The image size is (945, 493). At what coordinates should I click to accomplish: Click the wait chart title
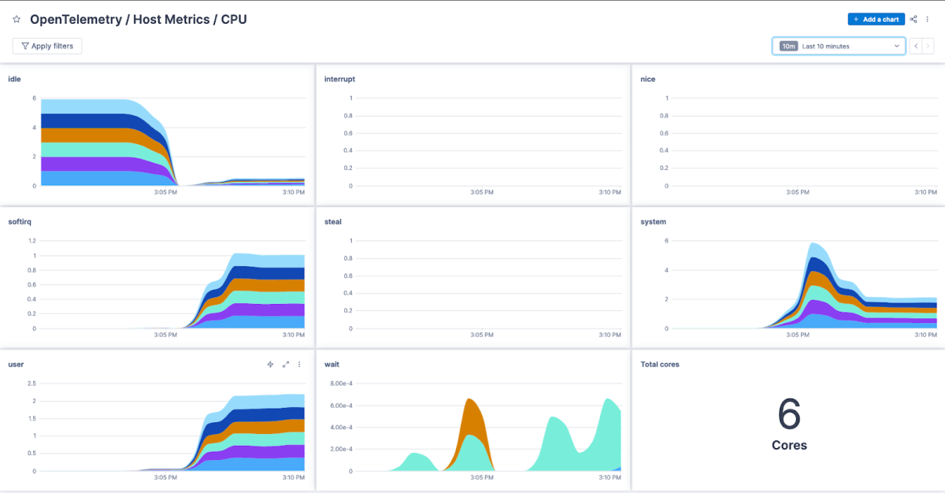pos(332,365)
